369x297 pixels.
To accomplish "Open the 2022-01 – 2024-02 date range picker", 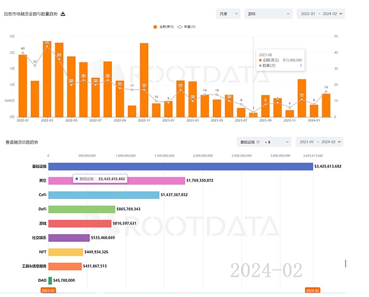I will (x=320, y=13).
